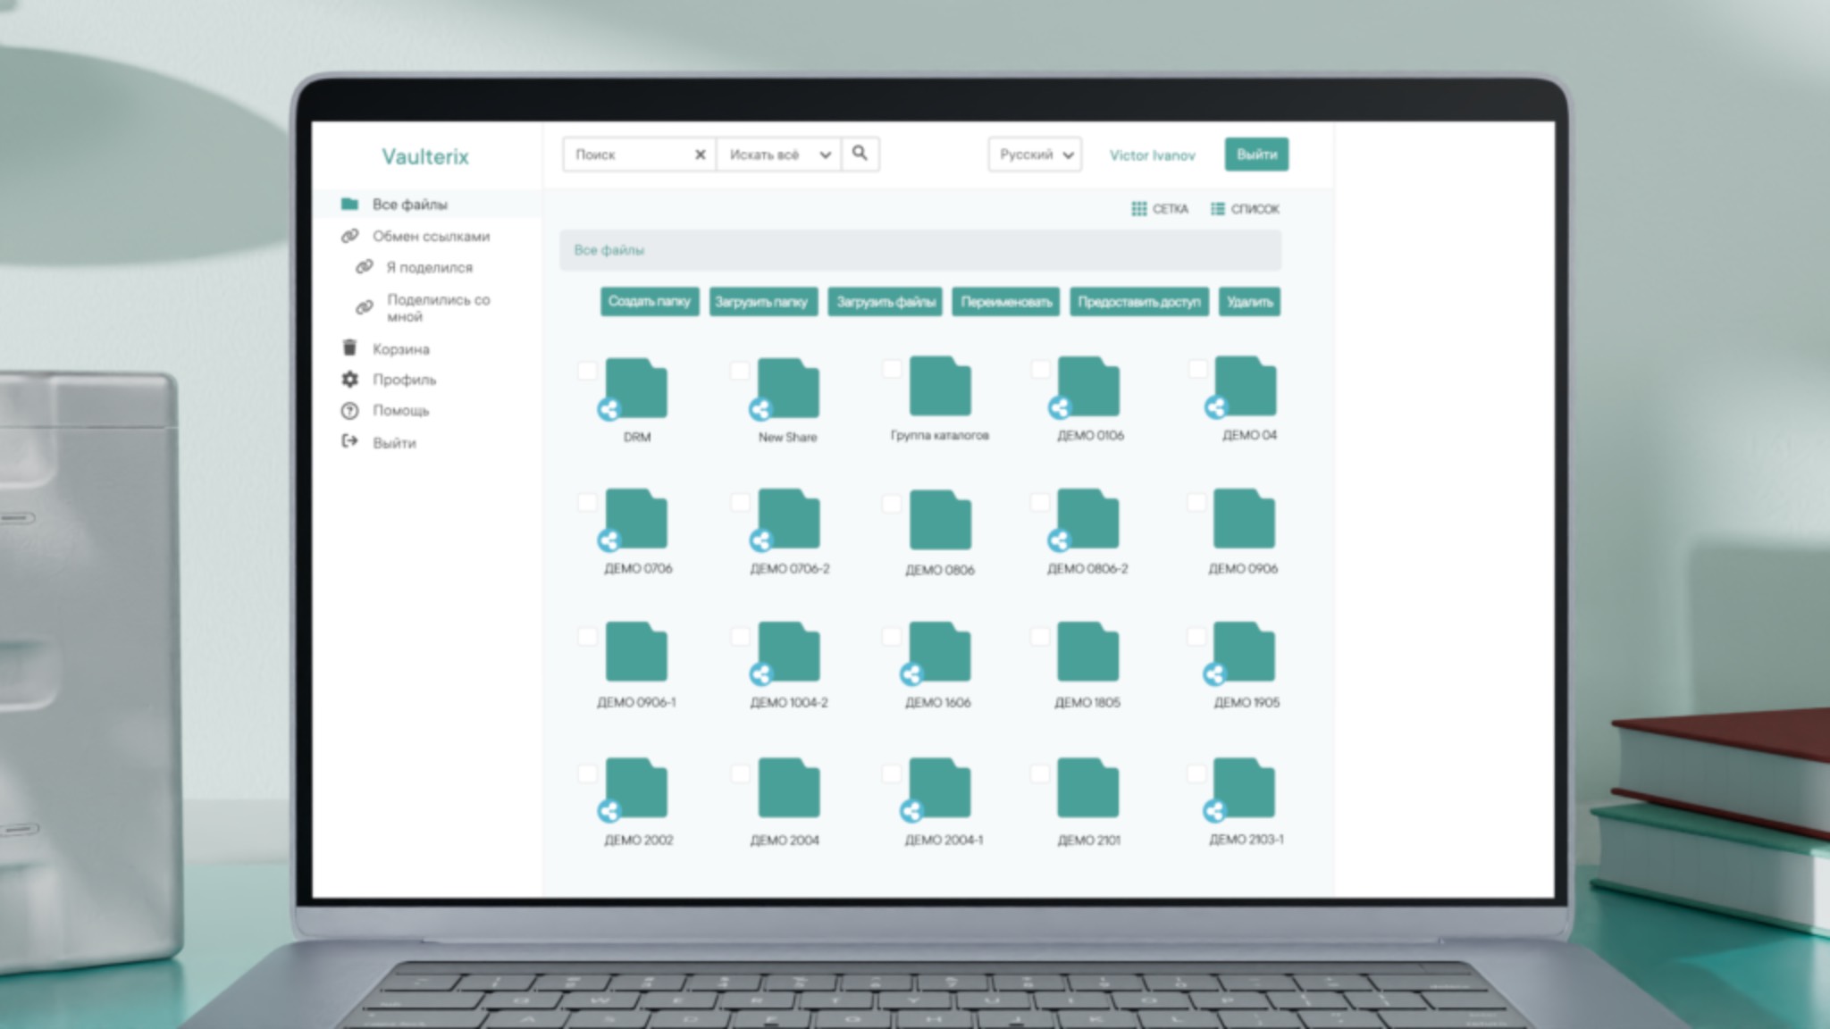
Task: Clear search field with X icon
Action: click(700, 155)
